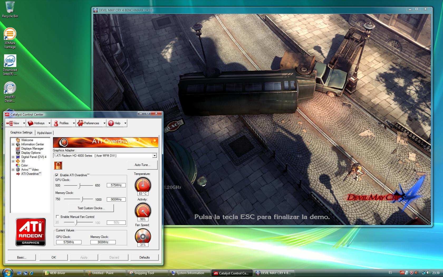Disable the Enable ATI Overdrive checkbox

57,175
